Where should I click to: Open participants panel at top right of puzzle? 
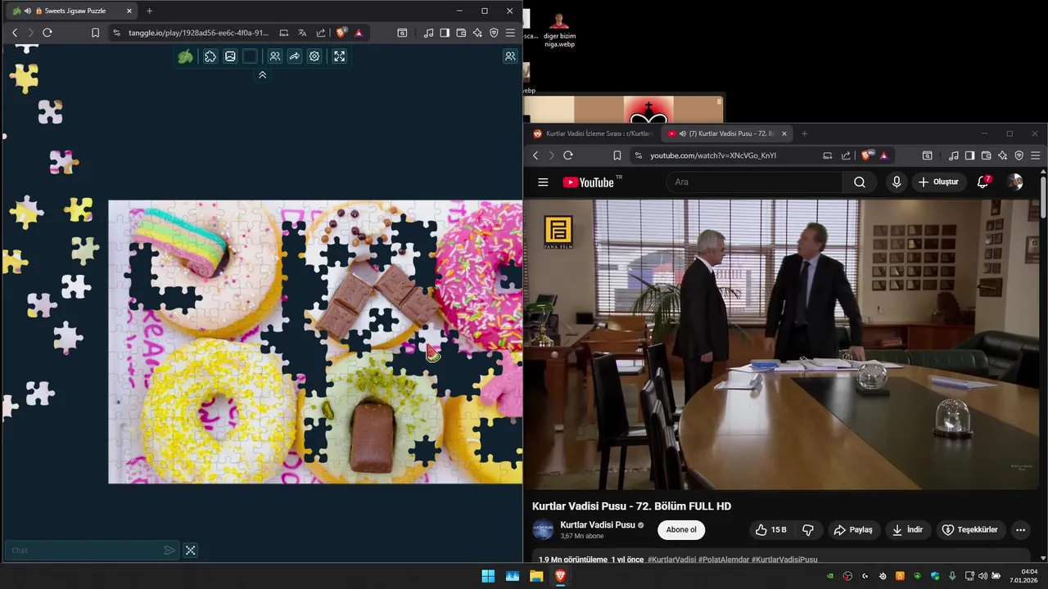coord(510,56)
